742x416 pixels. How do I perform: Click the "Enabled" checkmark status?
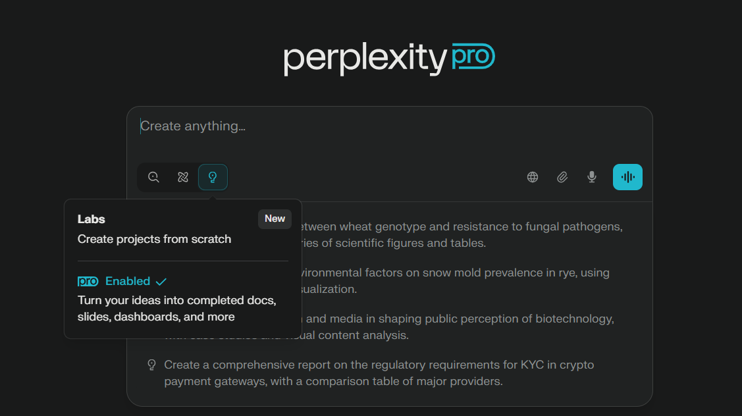[136, 281]
